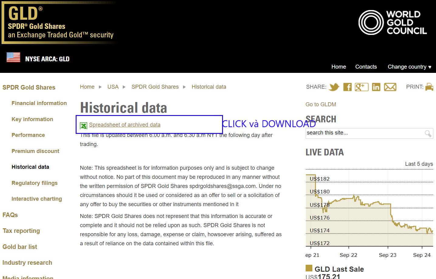Screen dimensions: 436x279
Task: Click the GLD Last Sale heading
Action: click(339, 269)
